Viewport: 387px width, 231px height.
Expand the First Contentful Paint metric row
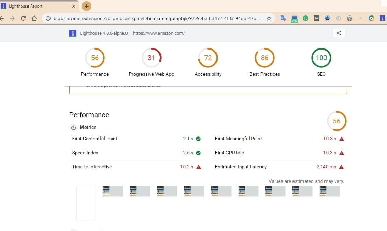tap(136, 139)
